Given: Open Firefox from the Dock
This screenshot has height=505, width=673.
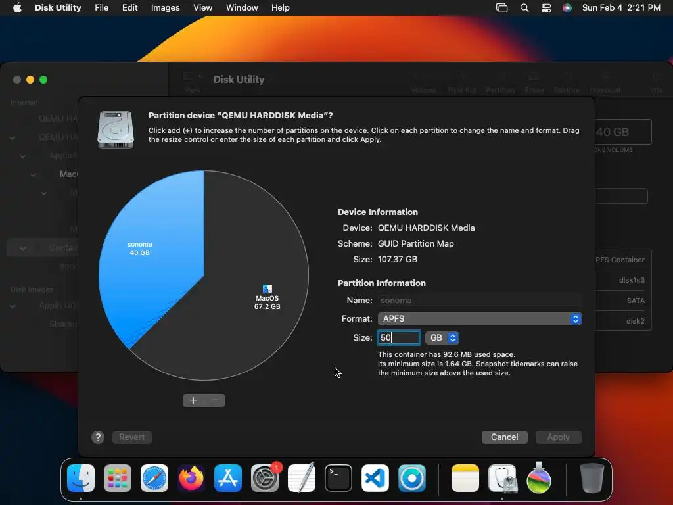Looking at the screenshot, I should click(x=191, y=478).
